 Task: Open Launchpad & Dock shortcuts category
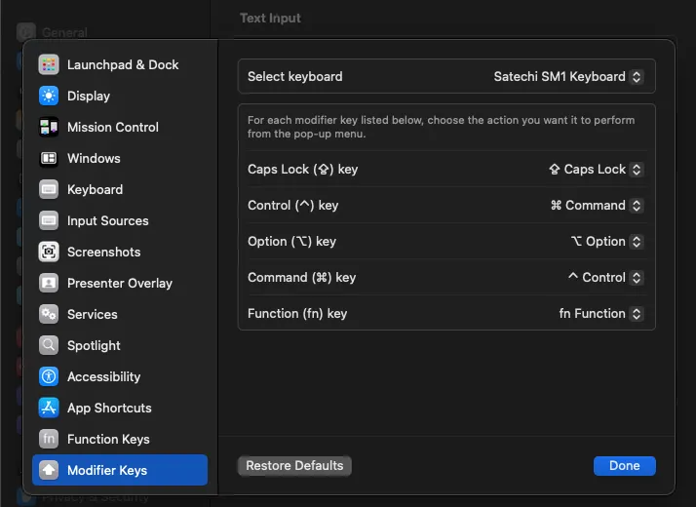point(123,64)
